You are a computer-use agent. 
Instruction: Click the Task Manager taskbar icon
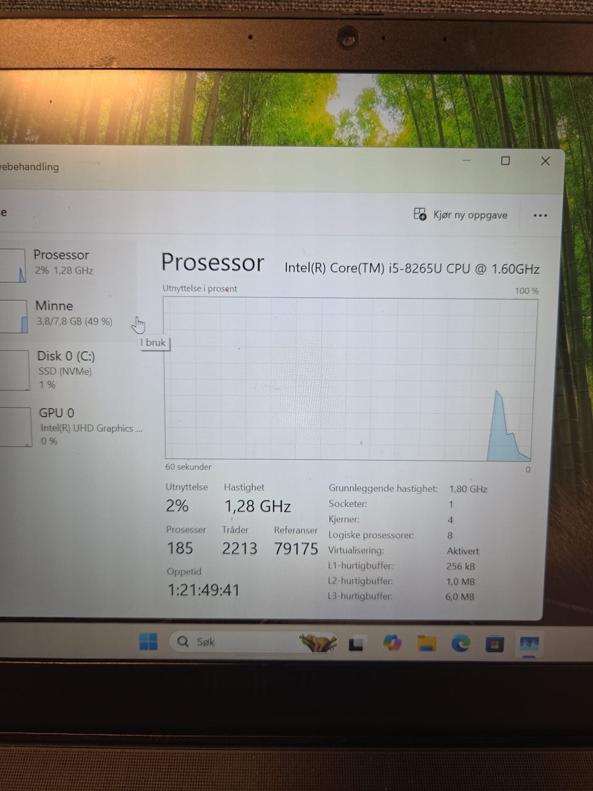tap(529, 645)
